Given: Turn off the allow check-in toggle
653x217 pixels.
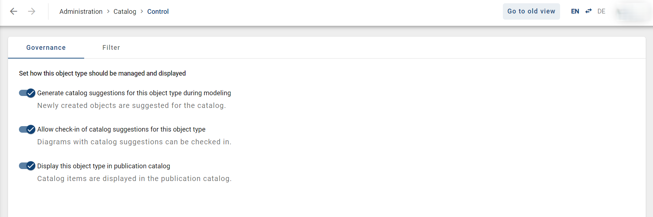Looking at the screenshot, I should 27,129.
